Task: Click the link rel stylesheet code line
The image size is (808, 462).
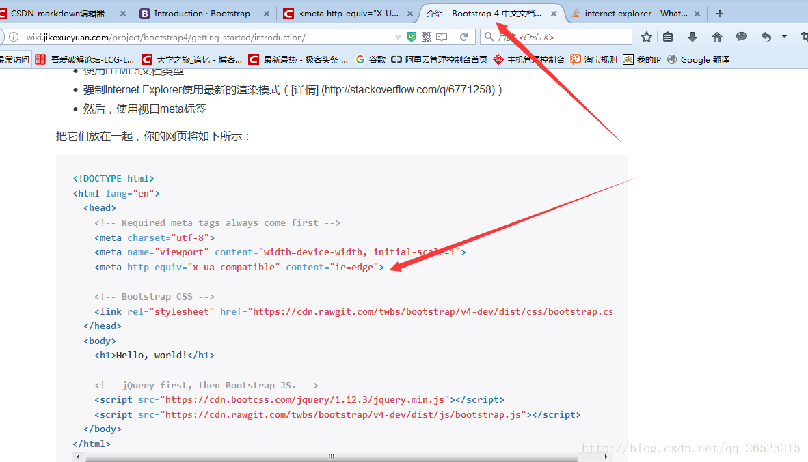Action: pos(353,311)
